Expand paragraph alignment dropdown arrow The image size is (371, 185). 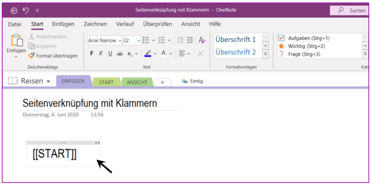pyautogui.click(x=188, y=54)
